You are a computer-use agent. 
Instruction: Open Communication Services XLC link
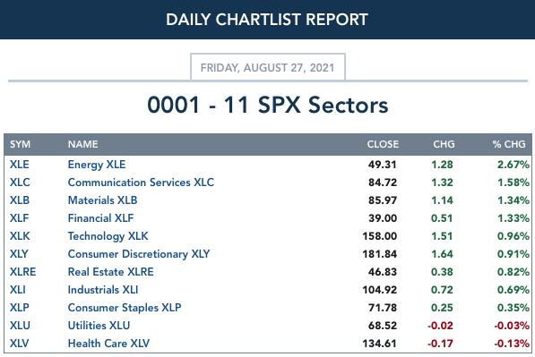tap(141, 183)
